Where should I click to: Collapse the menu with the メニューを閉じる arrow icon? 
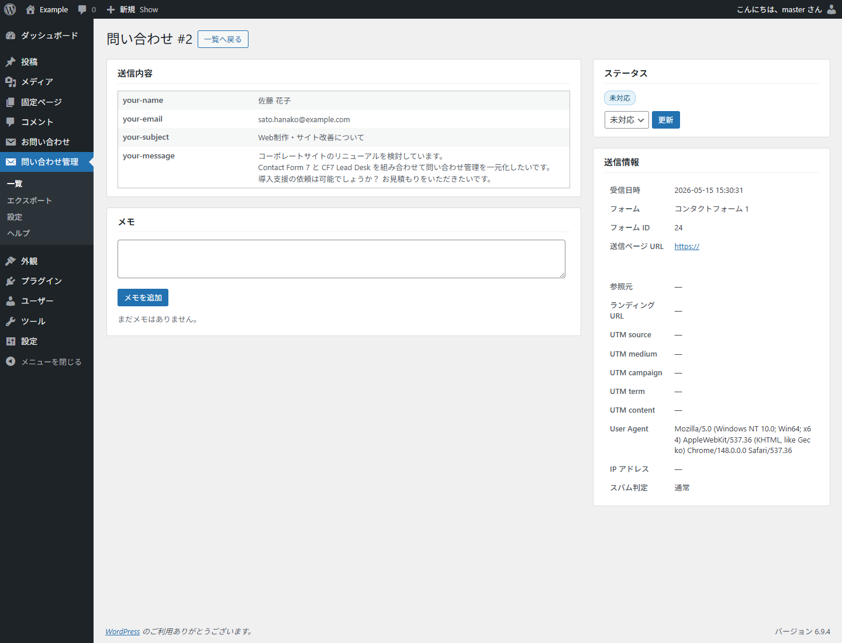coord(11,362)
